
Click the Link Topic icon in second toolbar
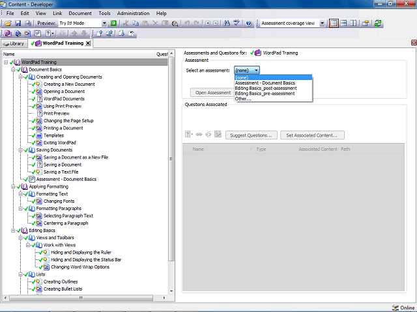27,33
